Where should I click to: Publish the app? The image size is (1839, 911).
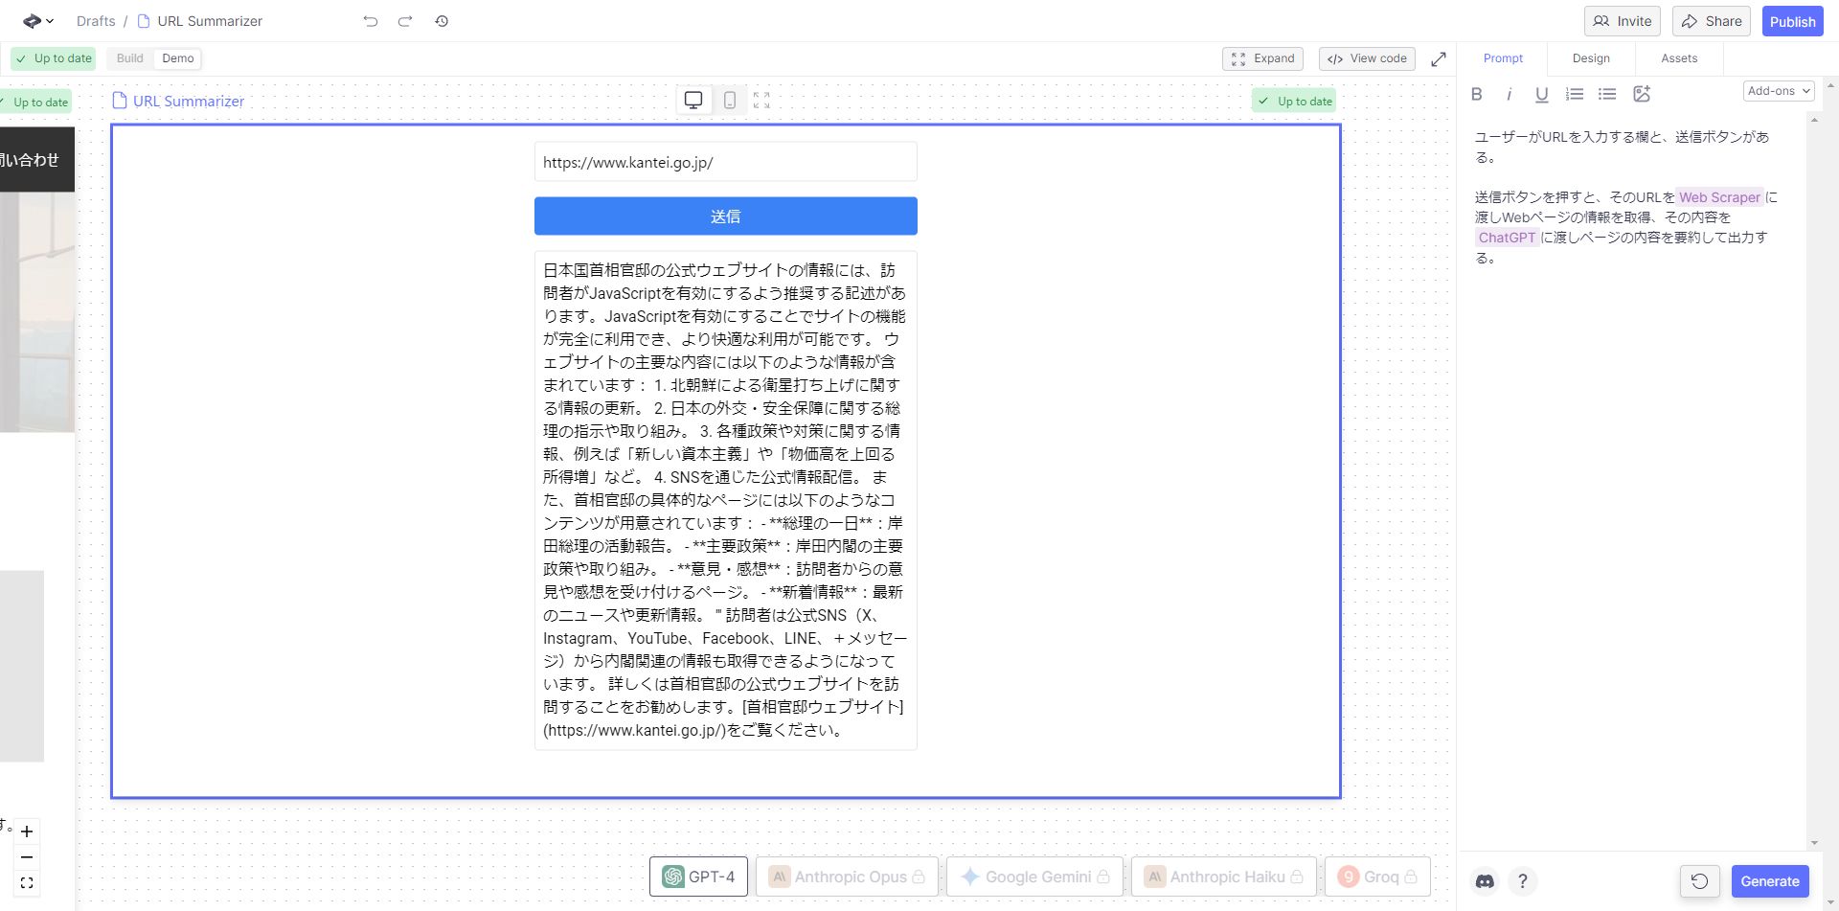(1792, 20)
